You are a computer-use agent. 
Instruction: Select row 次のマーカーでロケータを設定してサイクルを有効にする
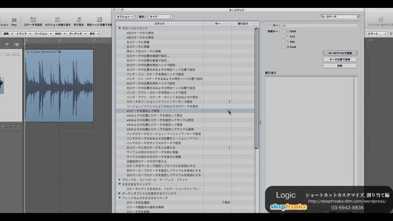coord(185,175)
